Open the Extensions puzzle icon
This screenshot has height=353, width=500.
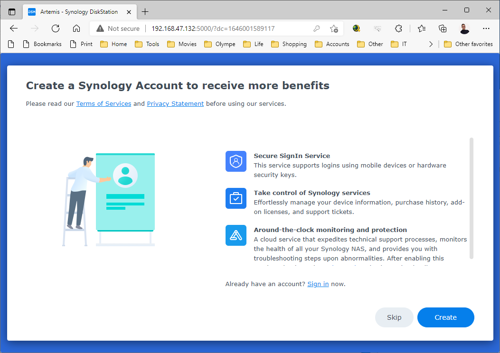(x=398, y=28)
